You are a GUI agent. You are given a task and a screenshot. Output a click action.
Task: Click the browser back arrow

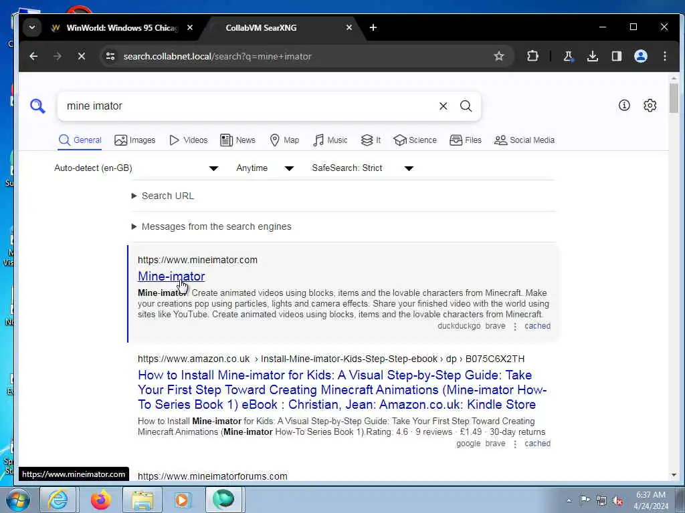pyautogui.click(x=33, y=56)
